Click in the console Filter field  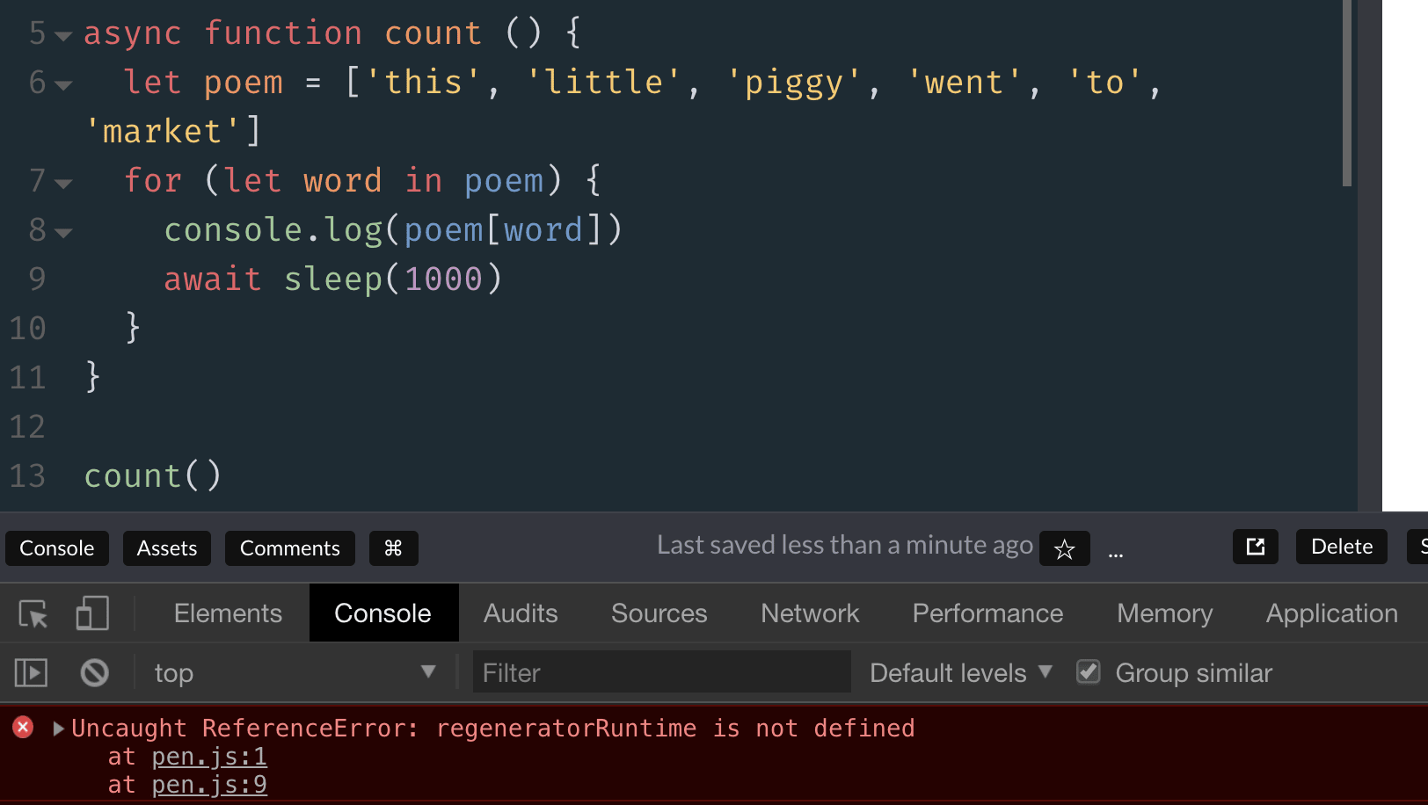[x=659, y=671]
